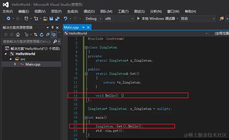The image size is (229, 140).
Task: Click the pending changes filter clock icon
Action: coord(27,35)
